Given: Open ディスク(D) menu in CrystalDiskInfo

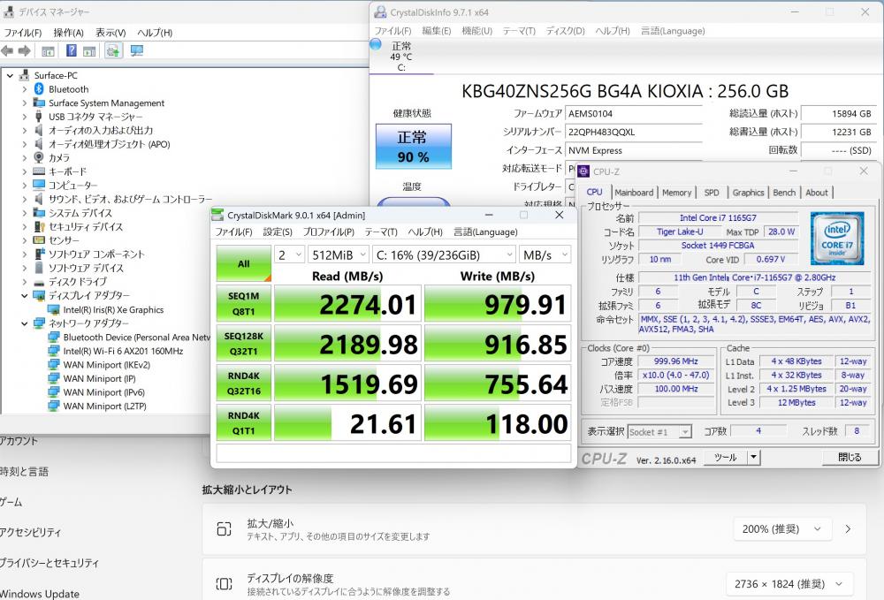Looking at the screenshot, I should [x=566, y=31].
